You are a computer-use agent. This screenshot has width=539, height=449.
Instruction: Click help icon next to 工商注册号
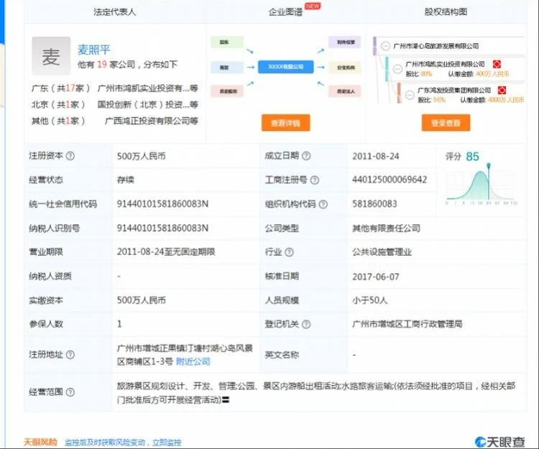(315, 180)
